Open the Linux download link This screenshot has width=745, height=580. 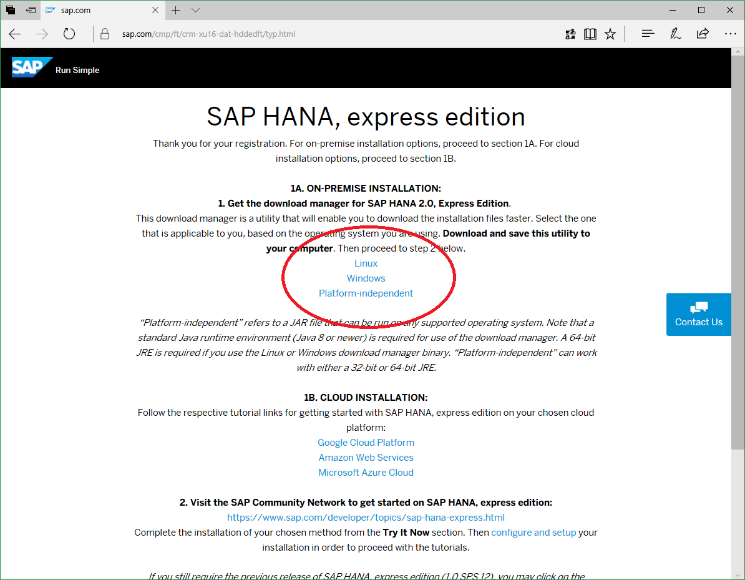[x=366, y=263]
